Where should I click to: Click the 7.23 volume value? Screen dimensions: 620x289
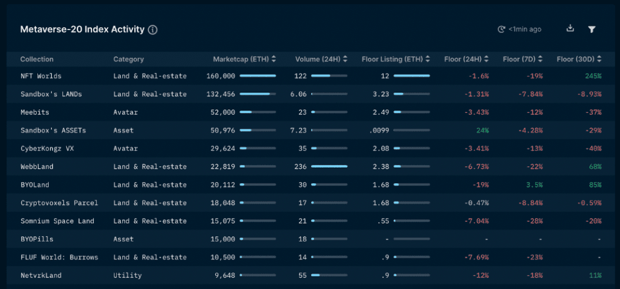pos(298,130)
